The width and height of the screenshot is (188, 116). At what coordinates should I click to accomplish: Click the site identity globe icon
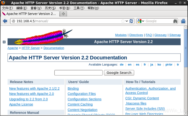(x=13, y=21)
